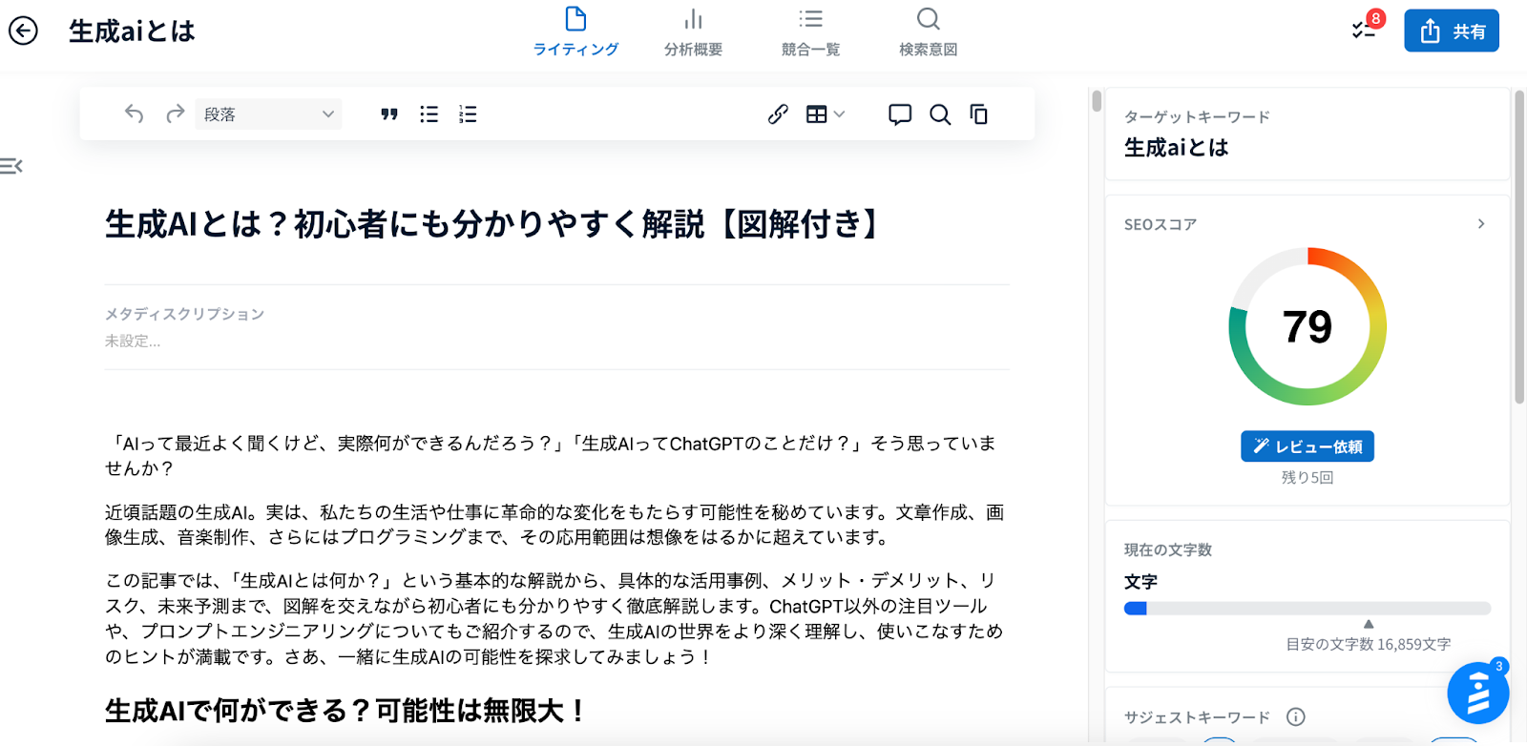This screenshot has height=746, width=1527.
Task: Switch to the 検索意図 tab
Action: tap(928, 31)
